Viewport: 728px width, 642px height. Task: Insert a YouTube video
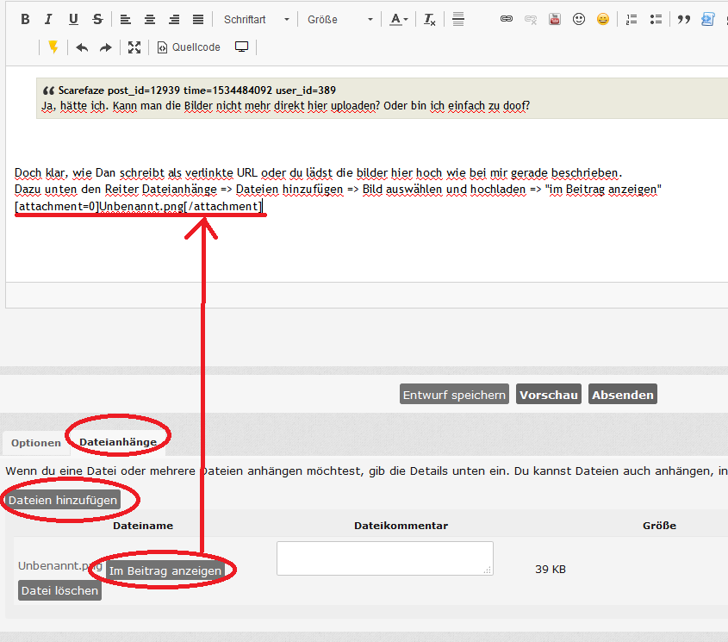pos(555,19)
